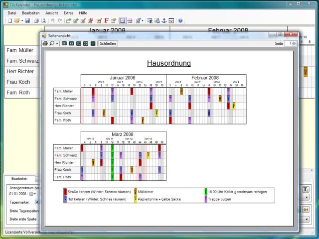Open the zoom magnifier dropdown in preview
Image resolution: width=319 pixels, height=239 pixels.
[x=53, y=43]
